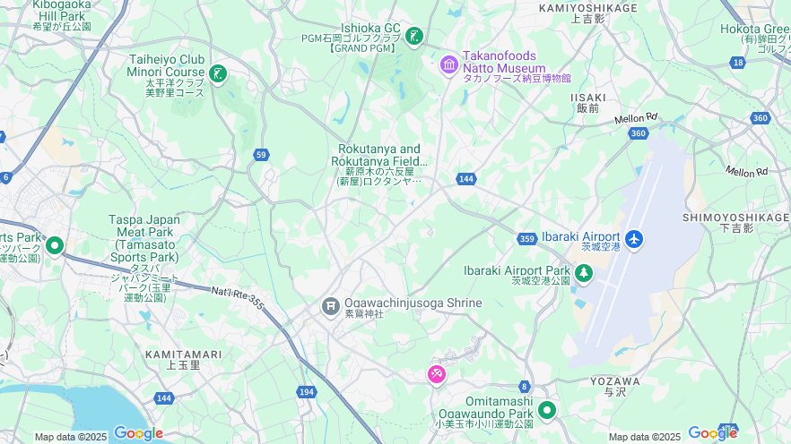Viewport: 791px width, 444px height.
Task: Click the Ishioka GC golf marker
Action: [x=414, y=36]
